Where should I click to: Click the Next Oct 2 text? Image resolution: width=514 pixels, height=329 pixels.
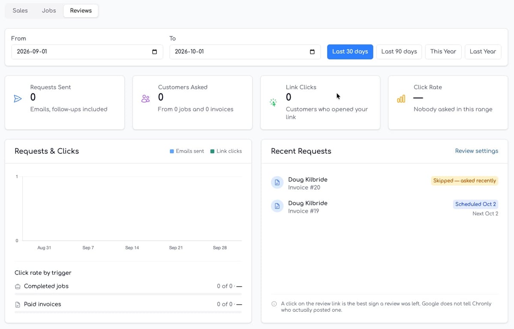485,214
